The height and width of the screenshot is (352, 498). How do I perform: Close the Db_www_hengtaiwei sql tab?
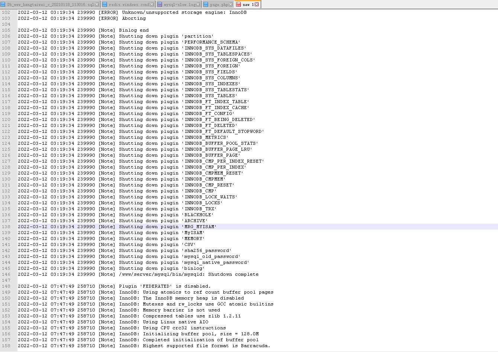(97, 4)
